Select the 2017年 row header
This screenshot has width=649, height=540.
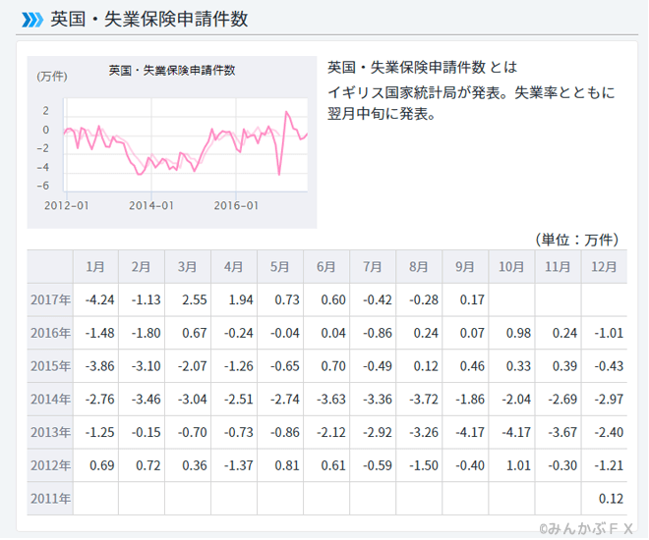pyautogui.click(x=50, y=299)
